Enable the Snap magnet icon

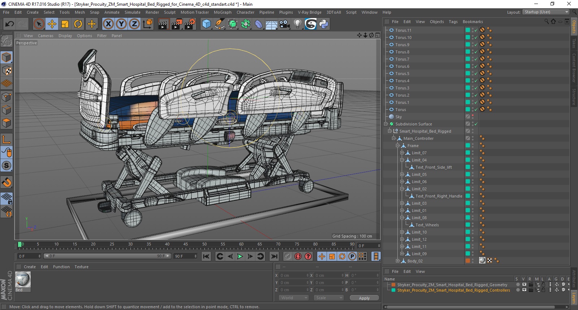(x=7, y=182)
